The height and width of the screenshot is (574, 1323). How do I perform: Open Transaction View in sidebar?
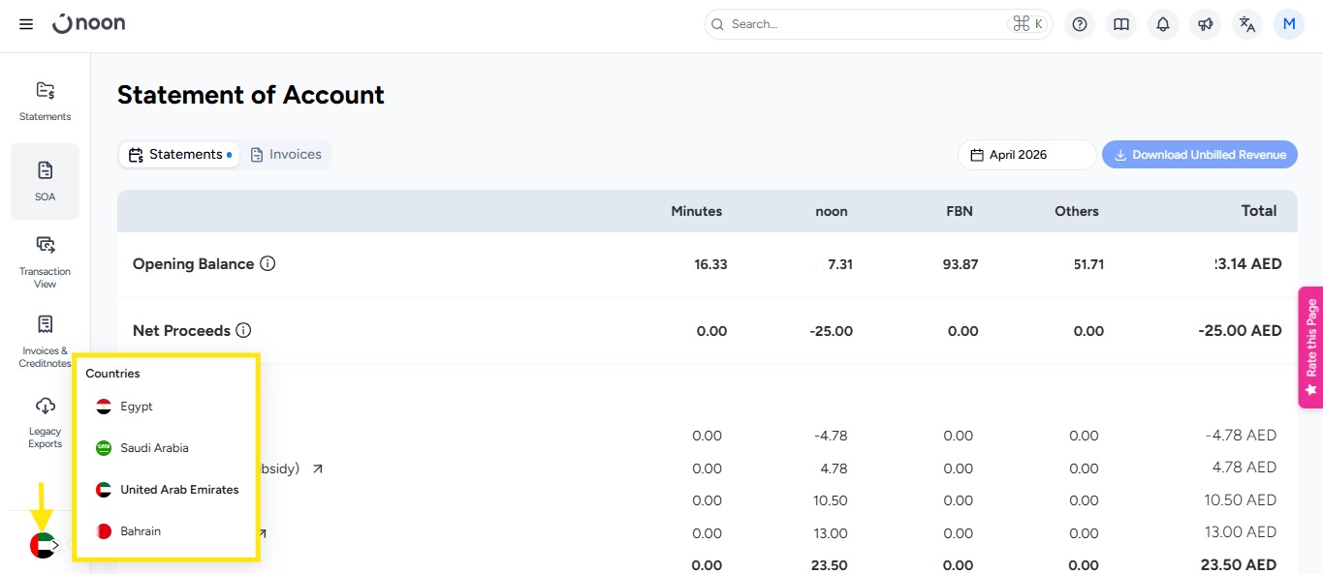pos(46,261)
